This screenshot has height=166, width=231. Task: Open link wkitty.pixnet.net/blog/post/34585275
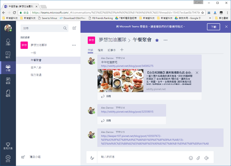pyautogui.click(x=127, y=66)
